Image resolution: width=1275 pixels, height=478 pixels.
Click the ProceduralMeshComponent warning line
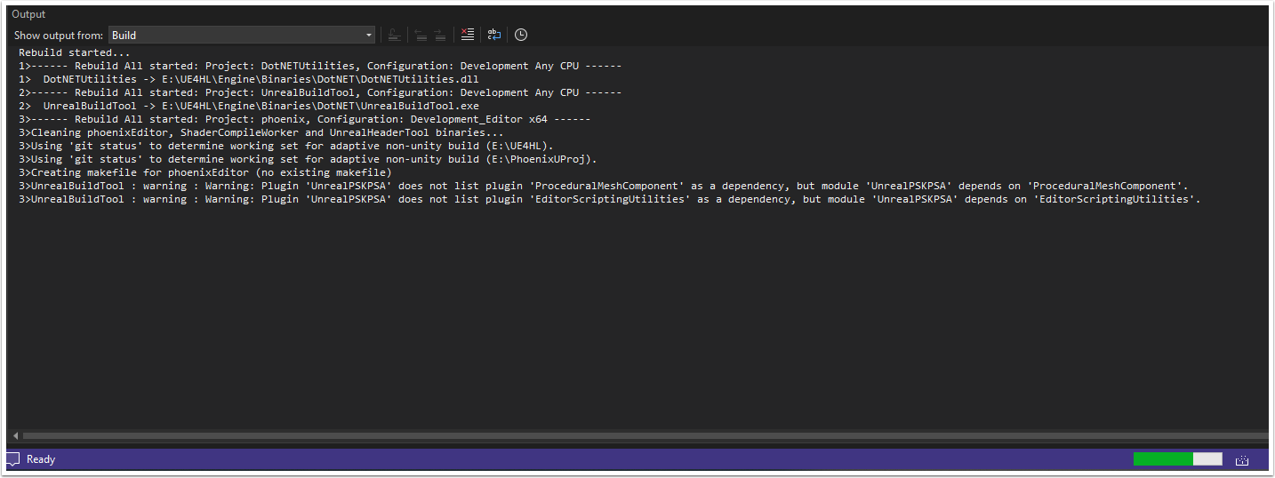click(x=604, y=186)
